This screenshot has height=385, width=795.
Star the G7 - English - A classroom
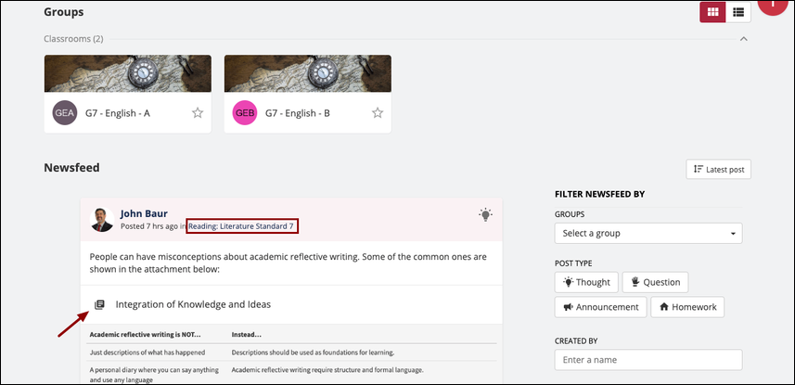pos(198,112)
